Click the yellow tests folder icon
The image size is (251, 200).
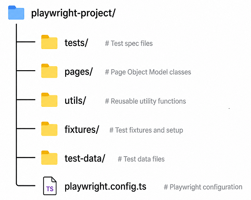point(49,42)
